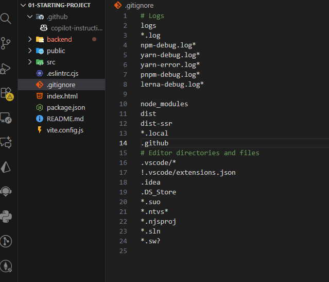Collapse the .github folder

[x=30, y=17]
